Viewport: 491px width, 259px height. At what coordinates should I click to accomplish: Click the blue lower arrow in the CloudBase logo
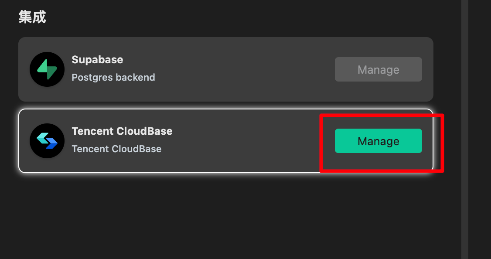(x=51, y=144)
